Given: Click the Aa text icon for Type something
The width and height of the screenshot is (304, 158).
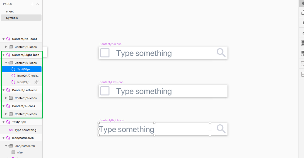Looking at the screenshot, I should click(x=11, y=130).
